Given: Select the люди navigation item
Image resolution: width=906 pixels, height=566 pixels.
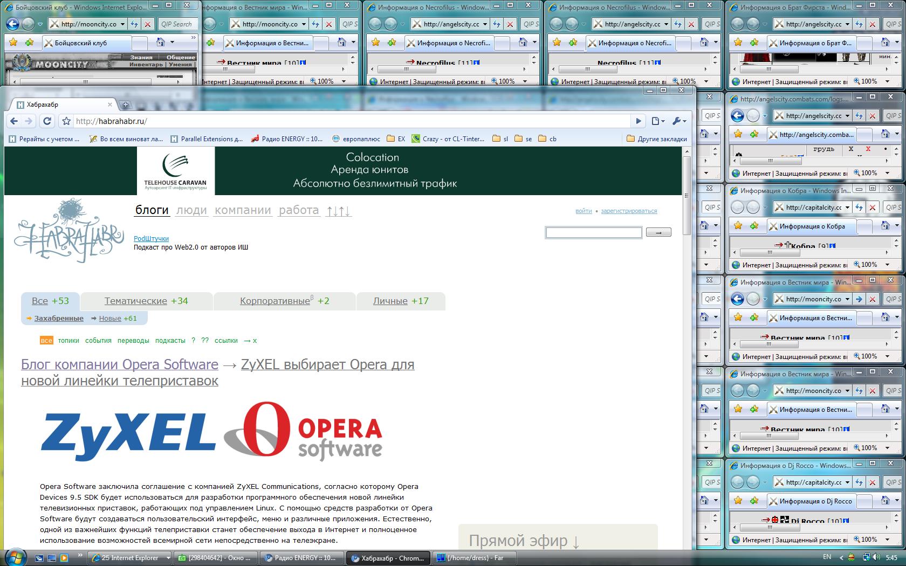Looking at the screenshot, I should click(191, 210).
